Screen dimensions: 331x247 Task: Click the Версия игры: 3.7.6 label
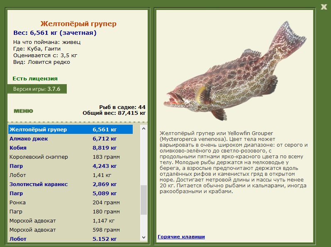[x=37, y=89]
